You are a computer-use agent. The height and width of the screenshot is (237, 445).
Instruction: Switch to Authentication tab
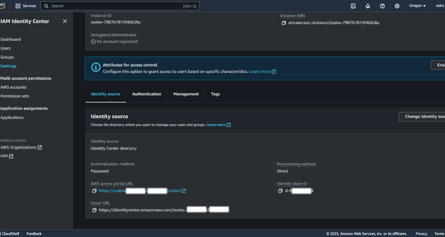click(146, 94)
